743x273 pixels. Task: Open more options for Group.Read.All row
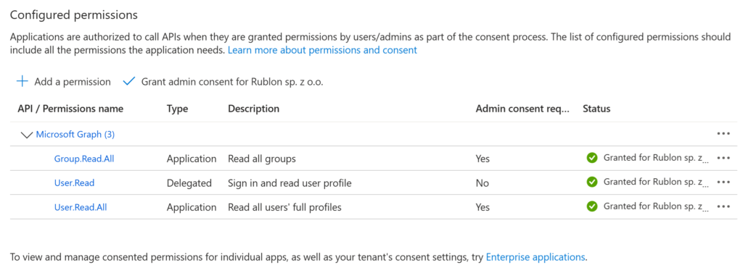click(723, 159)
